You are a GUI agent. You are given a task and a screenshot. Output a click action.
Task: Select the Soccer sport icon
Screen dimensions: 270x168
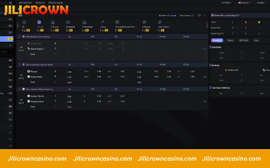39,23
